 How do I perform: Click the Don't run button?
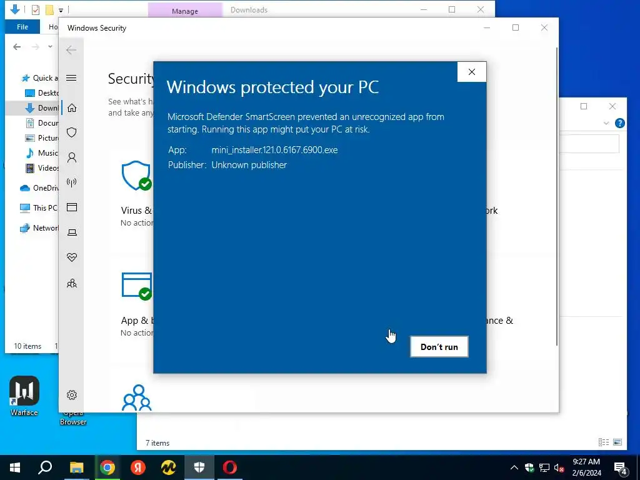coord(439,346)
